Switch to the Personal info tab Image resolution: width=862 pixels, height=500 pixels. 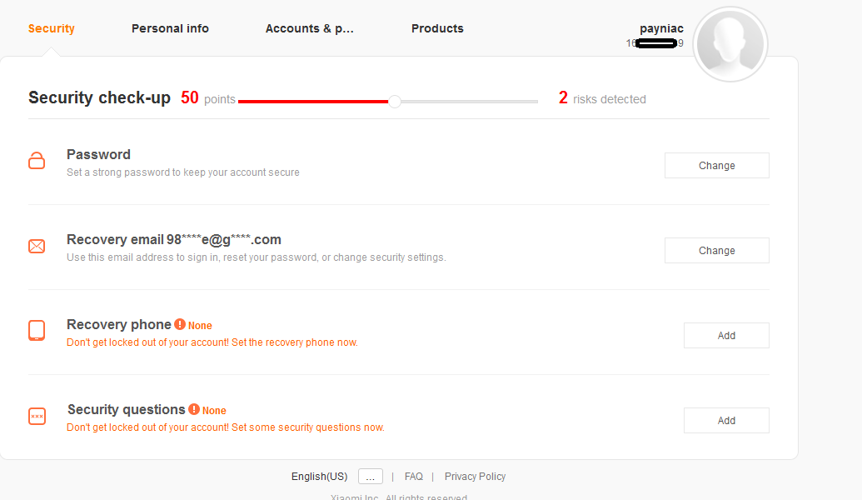(x=170, y=28)
